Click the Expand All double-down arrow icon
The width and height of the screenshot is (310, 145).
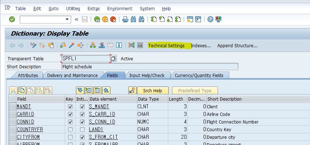click(80, 90)
